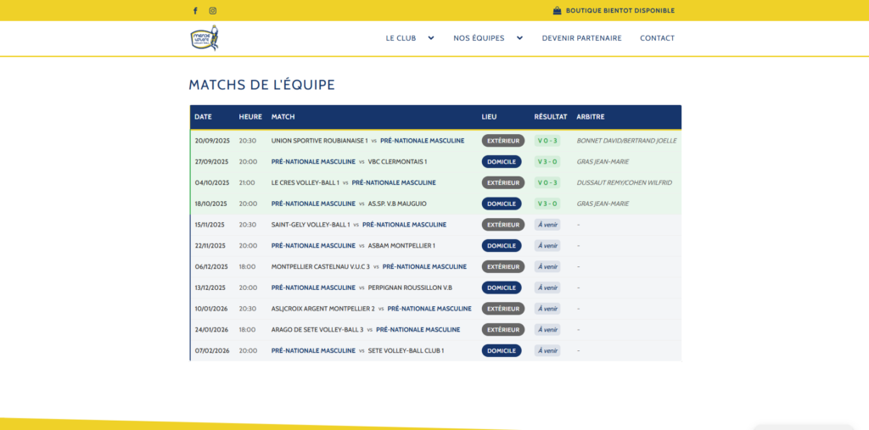Click referee Gras Jean-Marie on 18/10/2025 row
The width and height of the screenshot is (869, 430).
point(603,204)
